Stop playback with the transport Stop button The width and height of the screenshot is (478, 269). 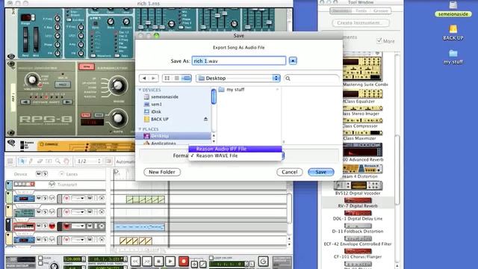click(x=158, y=262)
